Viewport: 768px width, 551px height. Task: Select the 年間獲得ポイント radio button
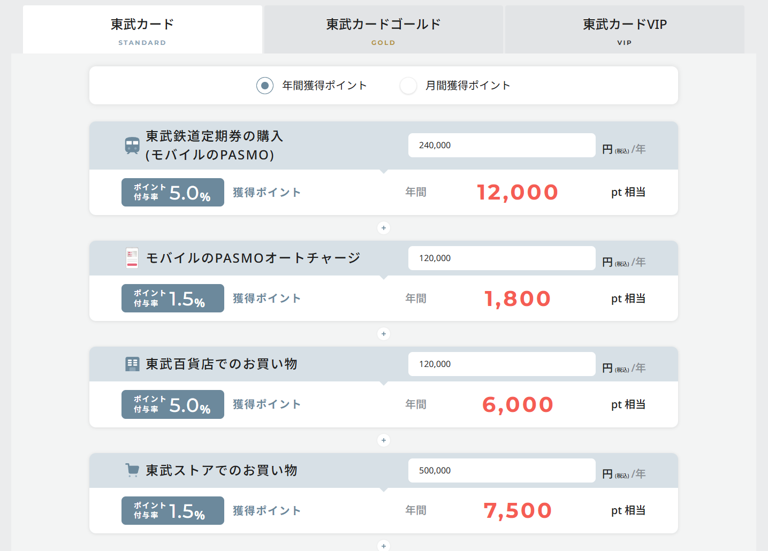[265, 86]
